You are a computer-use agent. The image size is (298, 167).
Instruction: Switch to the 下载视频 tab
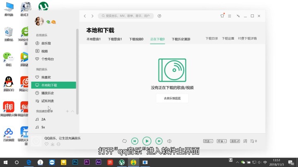click(x=136, y=39)
